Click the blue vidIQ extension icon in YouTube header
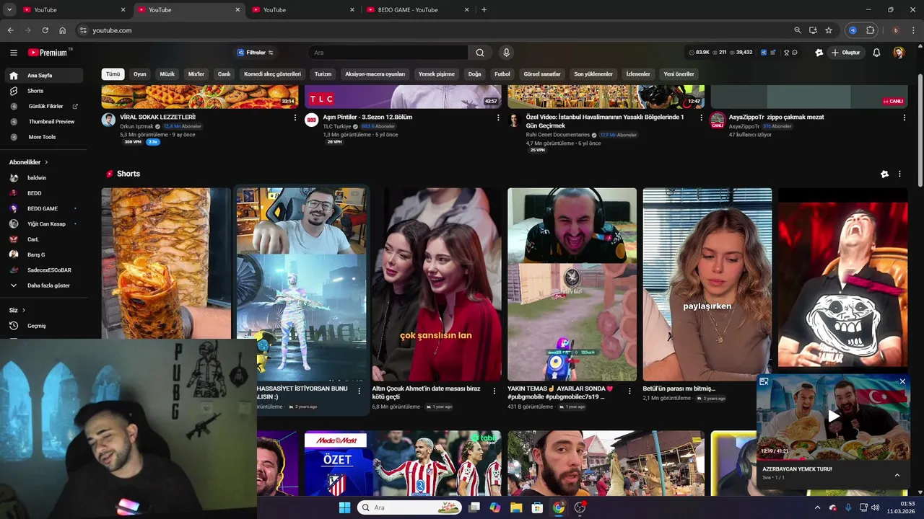 coord(764,53)
